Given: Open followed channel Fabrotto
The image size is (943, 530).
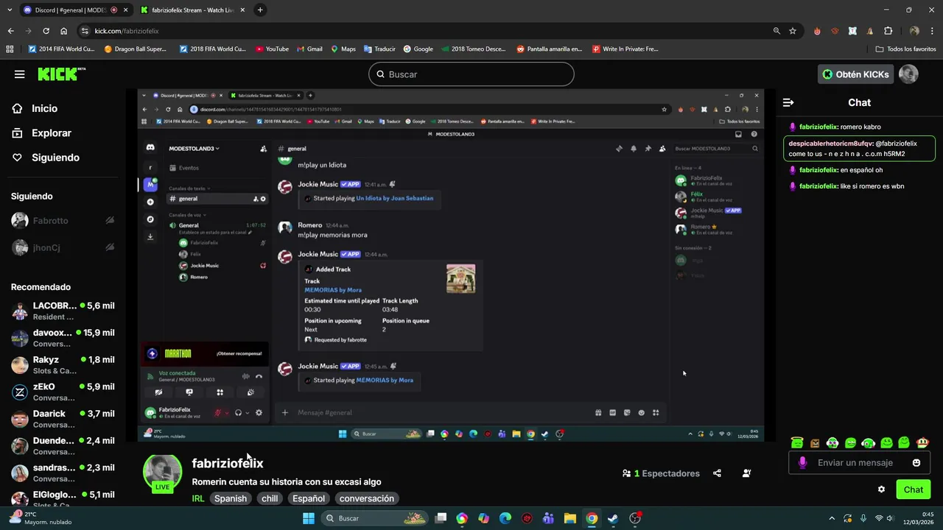Looking at the screenshot, I should coord(63,221).
